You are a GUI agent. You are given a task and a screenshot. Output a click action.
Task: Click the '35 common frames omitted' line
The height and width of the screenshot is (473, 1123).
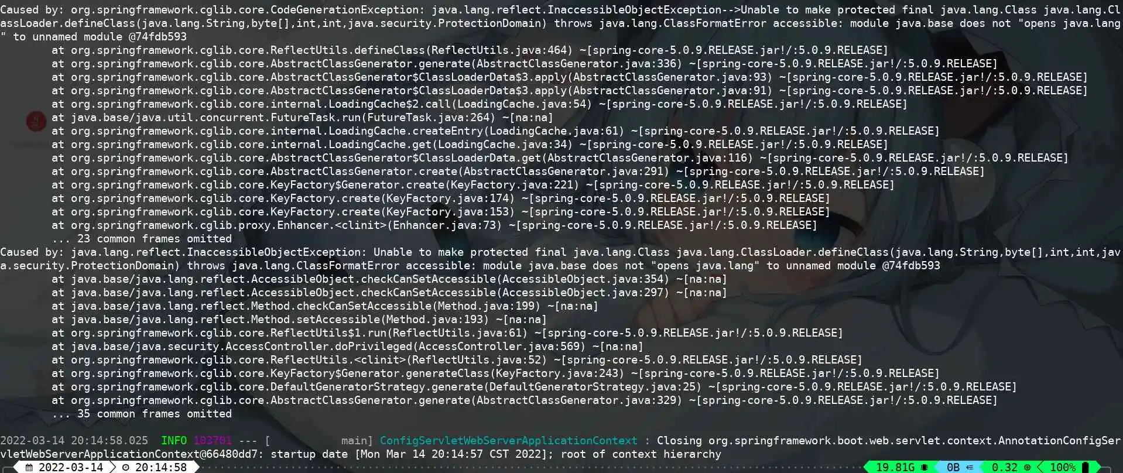click(x=142, y=414)
